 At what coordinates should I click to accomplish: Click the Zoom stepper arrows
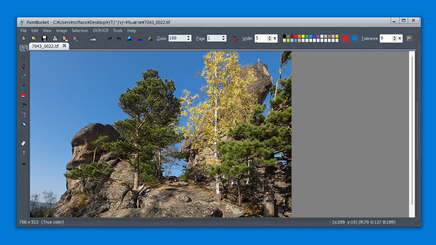click(x=188, y=38)
